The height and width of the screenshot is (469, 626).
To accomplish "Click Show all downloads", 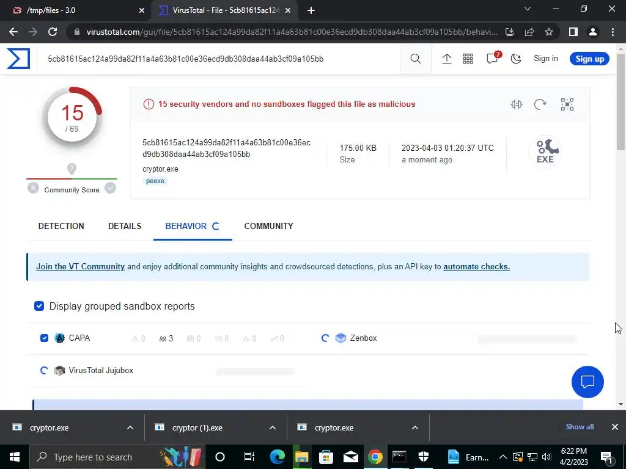I will pos(580,427).
